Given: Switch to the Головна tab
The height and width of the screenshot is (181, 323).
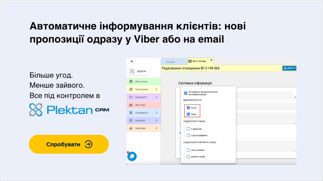Looking at the screenshot, I should [x=174, y=62].
